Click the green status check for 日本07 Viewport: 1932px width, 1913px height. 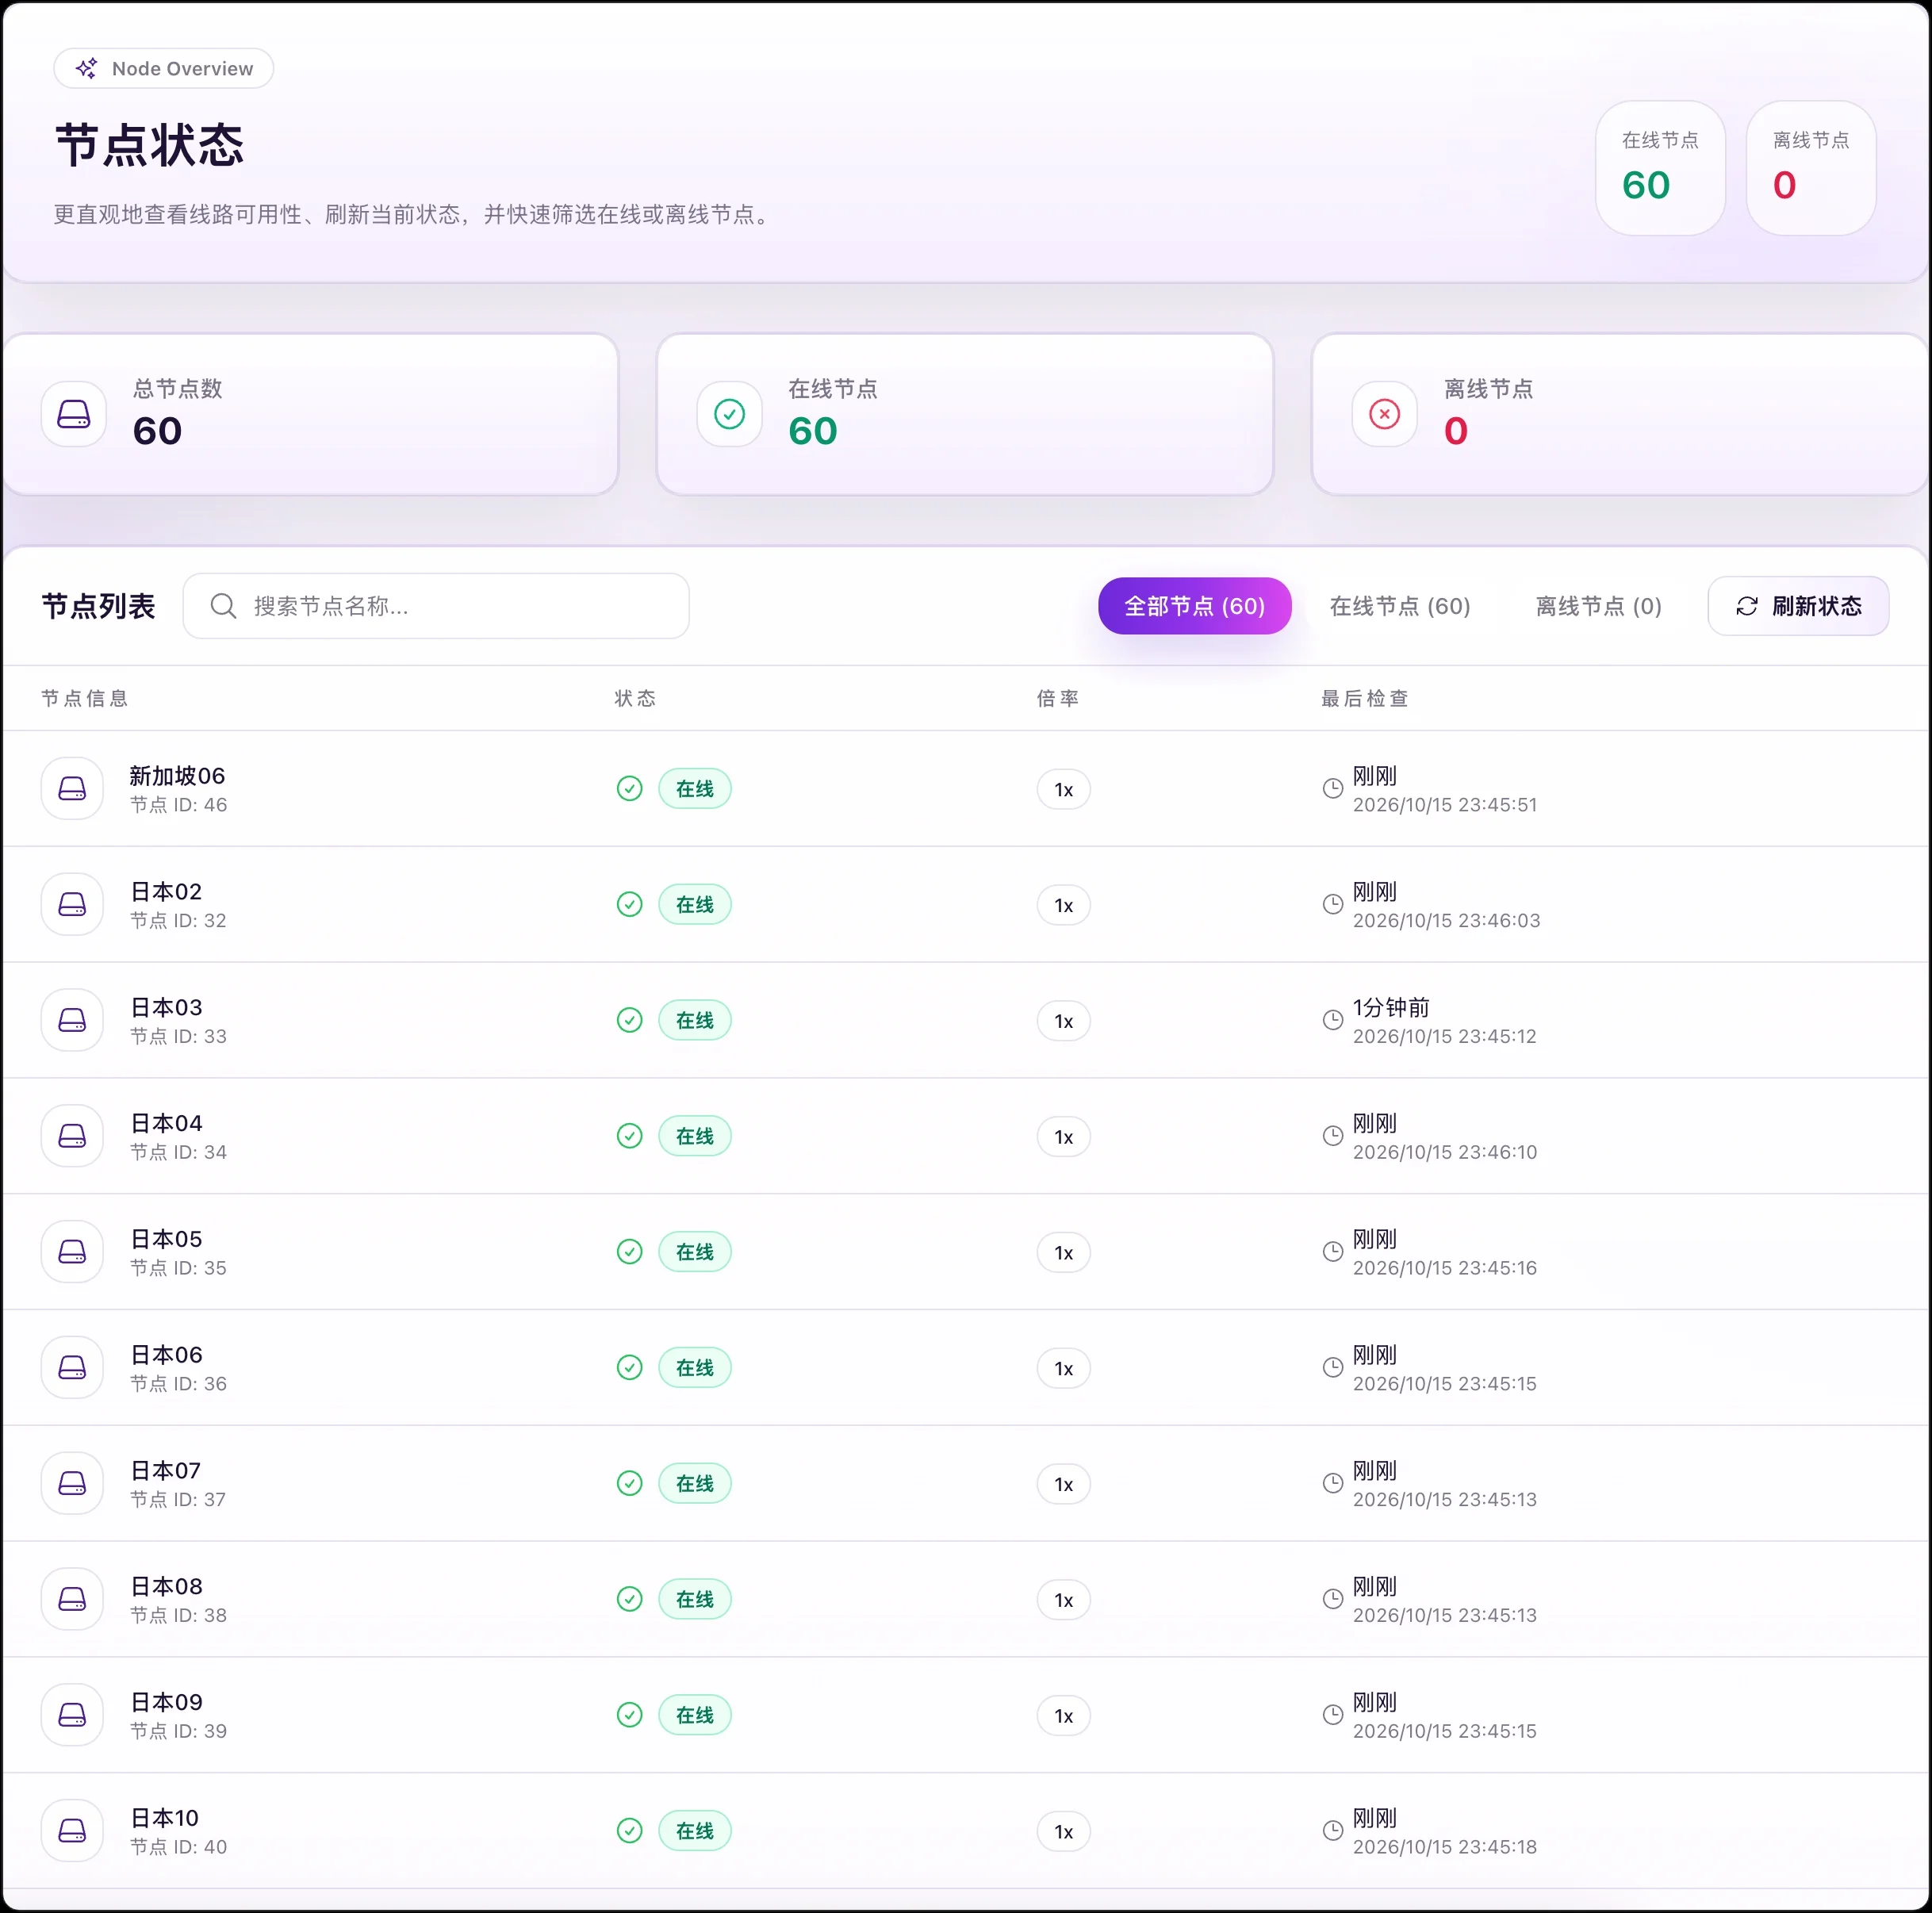(x=630, y=1483)
